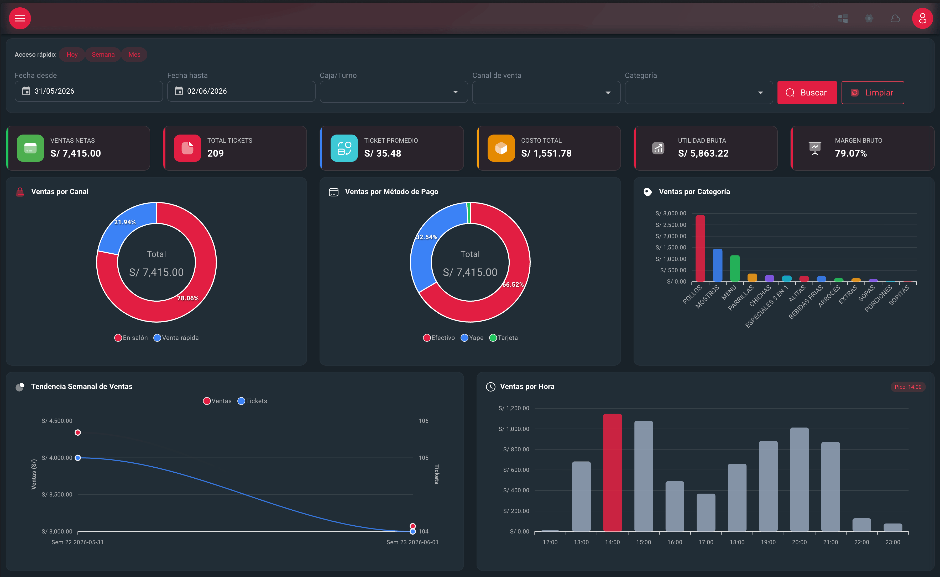Screen dimensions: 940x577
Task: Click the Ventas Netas green card icon
Action: click(x=30, y=148)
